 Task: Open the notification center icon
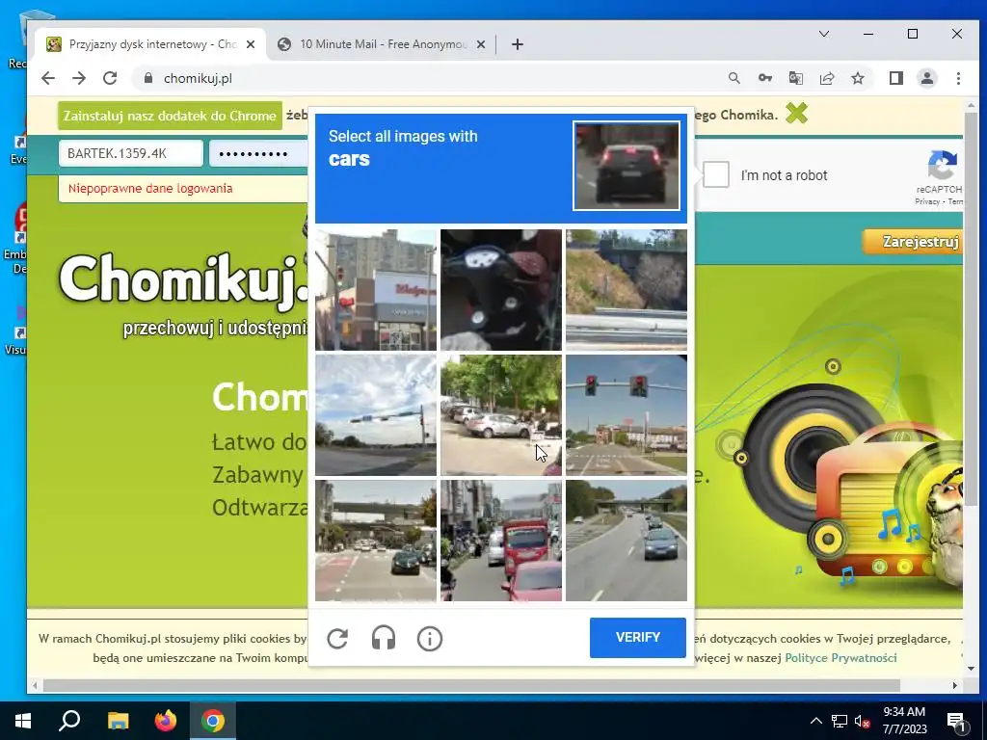click(956, 721)
